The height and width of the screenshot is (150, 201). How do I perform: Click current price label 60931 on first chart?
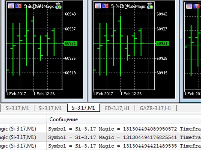pyautogui.click(x=71, y=43)
